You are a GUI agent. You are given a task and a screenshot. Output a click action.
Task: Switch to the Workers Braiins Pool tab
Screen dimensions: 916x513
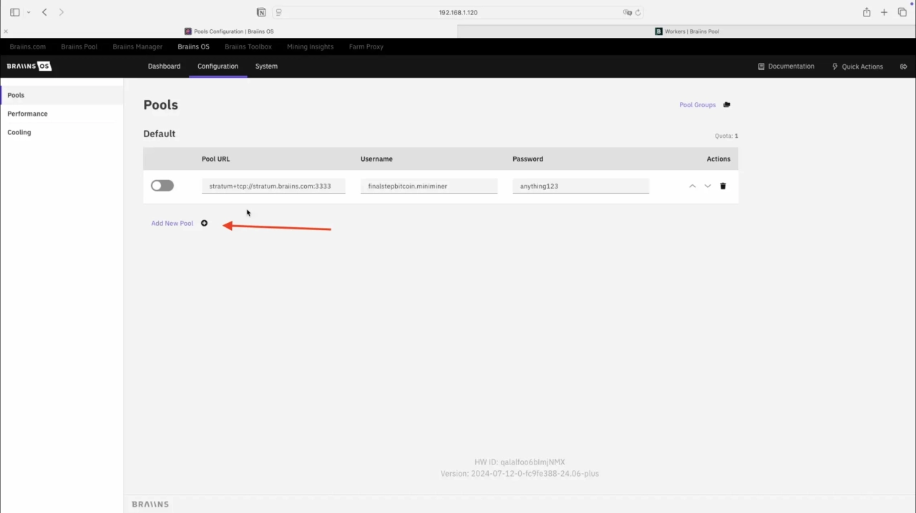pyautogui.click(x=687, y=31)
